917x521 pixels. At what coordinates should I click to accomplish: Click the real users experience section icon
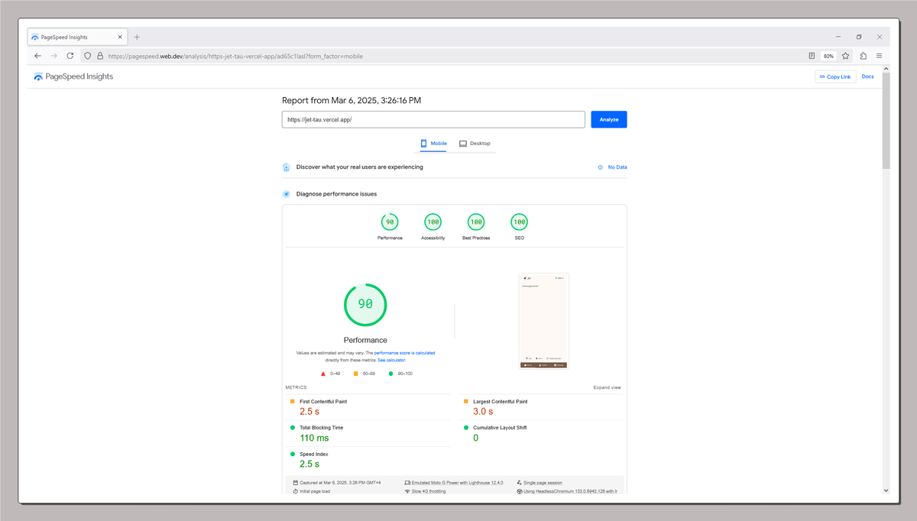pos(286,167)
